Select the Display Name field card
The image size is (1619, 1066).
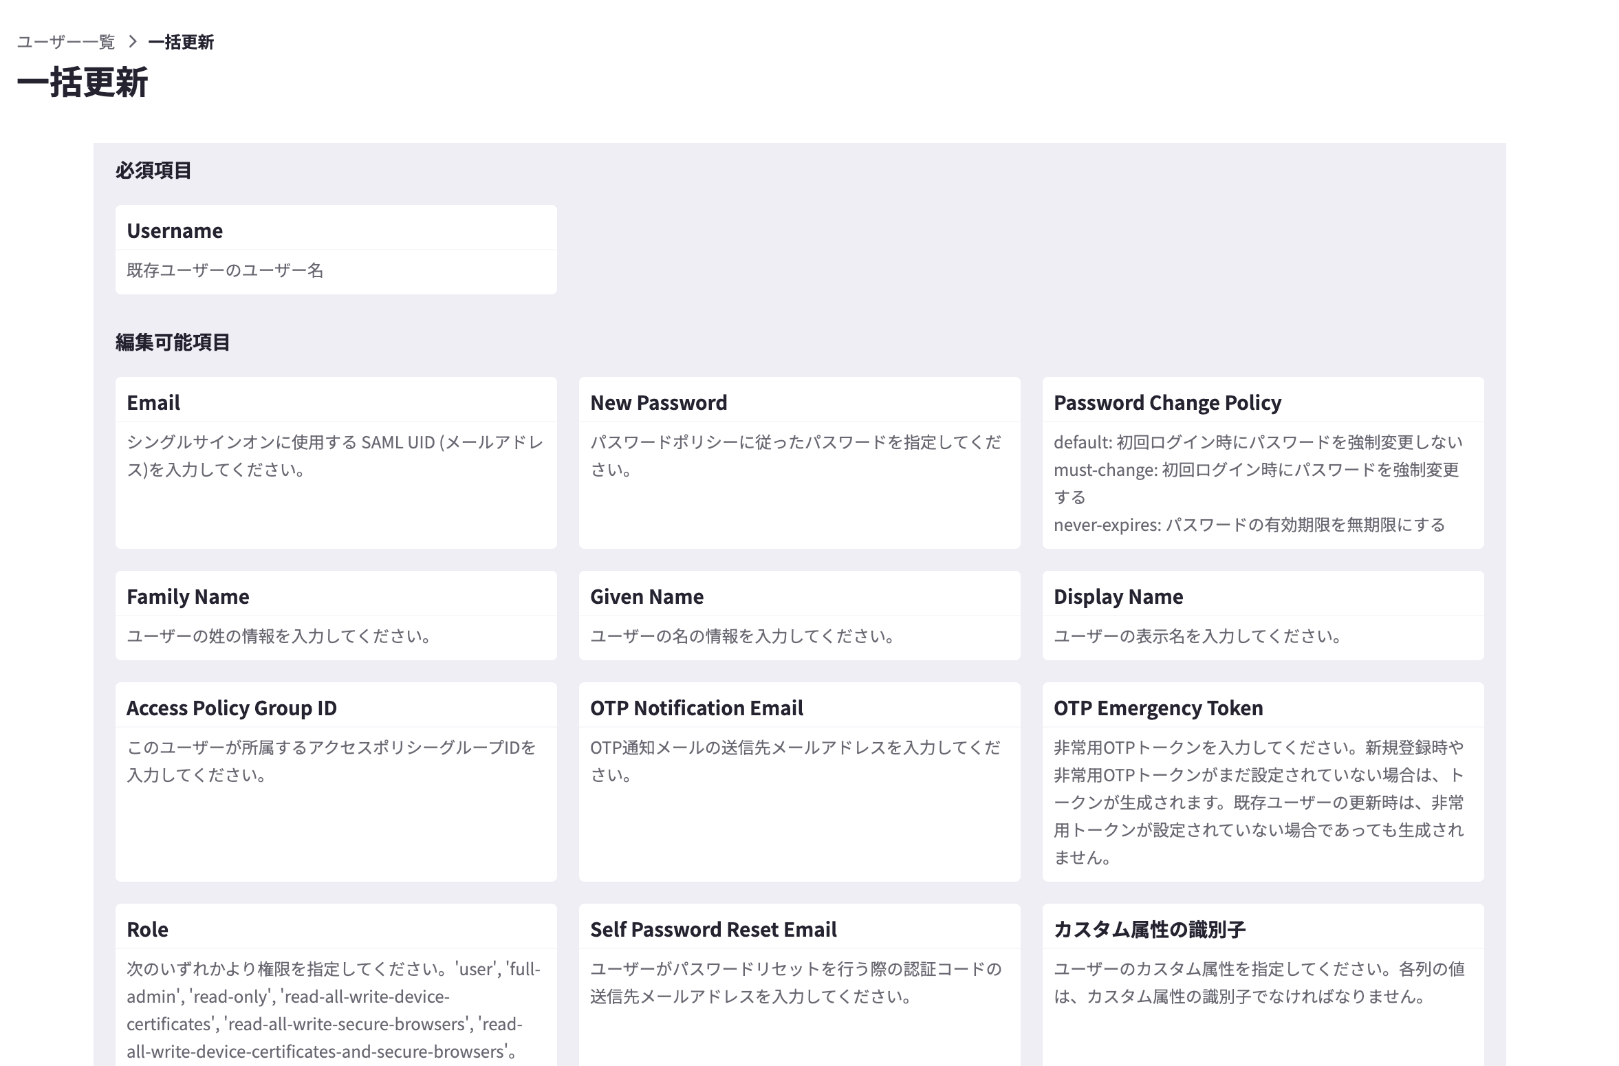click(x=1263, y=615)
